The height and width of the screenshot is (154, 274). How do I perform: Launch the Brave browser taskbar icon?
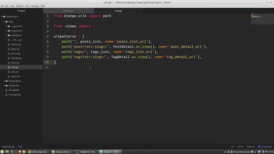pos(20,152)
